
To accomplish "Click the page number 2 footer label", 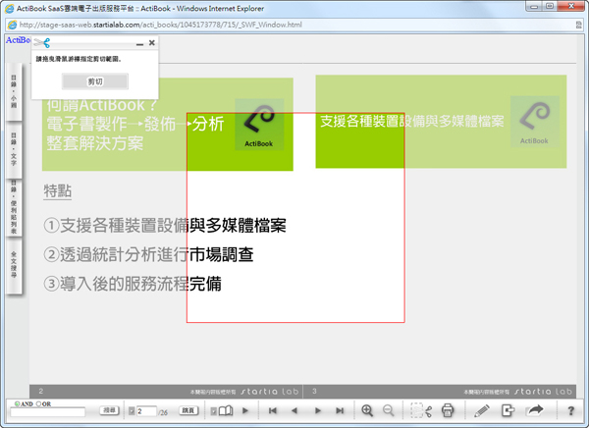I will point(41,391).
